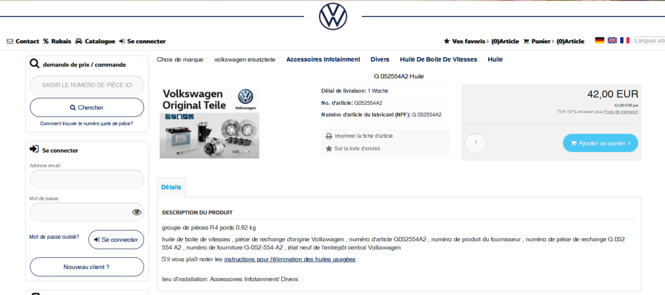The height and width of the screenshot is (295, 665).
Task: Open Accessoires Infotainment breadcrumb
Action: [323, 59]
